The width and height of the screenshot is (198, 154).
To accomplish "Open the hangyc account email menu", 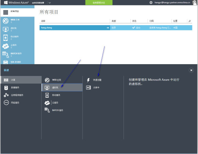I will coord(172,2).
